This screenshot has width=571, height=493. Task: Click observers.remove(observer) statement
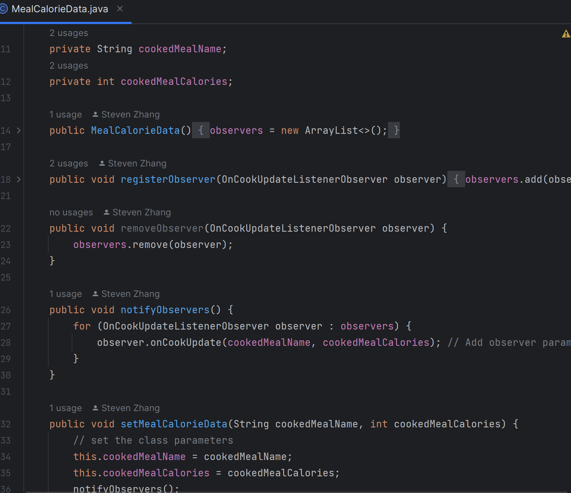pos(153,245)
